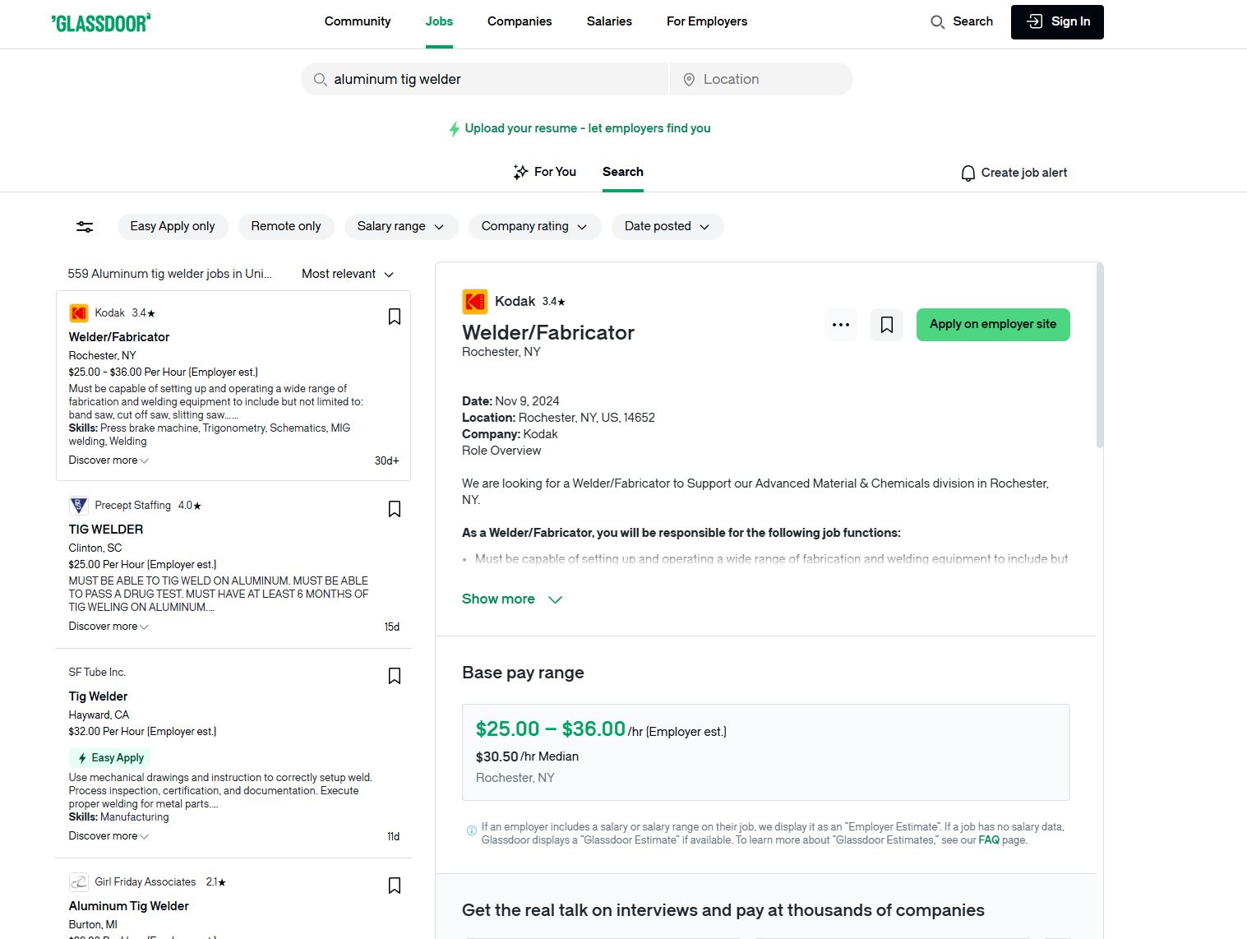Open the Companies menu item

click(x=520, y=21)
